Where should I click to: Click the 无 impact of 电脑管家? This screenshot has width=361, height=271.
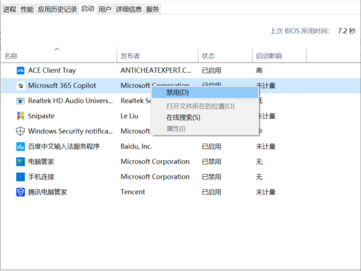pyautogui.click(x=259, y=162)
